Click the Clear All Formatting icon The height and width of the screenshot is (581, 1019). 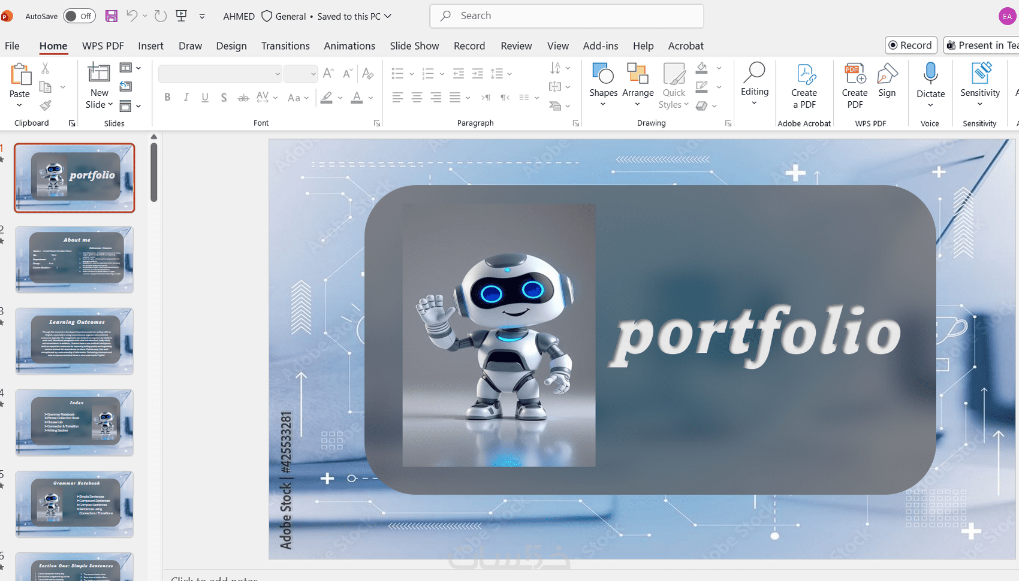[368, 74]
